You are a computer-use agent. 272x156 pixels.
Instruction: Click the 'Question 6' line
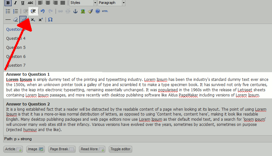pos(16,56)
